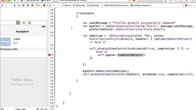Go back in storyboard editor history
The width and height of the screenshot is (196, 110).
tap(6, 5)
